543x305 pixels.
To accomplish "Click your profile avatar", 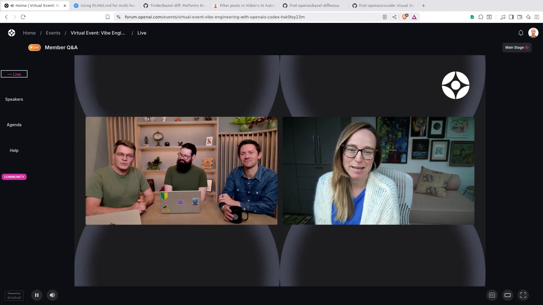I will click(x=533, y=33).
